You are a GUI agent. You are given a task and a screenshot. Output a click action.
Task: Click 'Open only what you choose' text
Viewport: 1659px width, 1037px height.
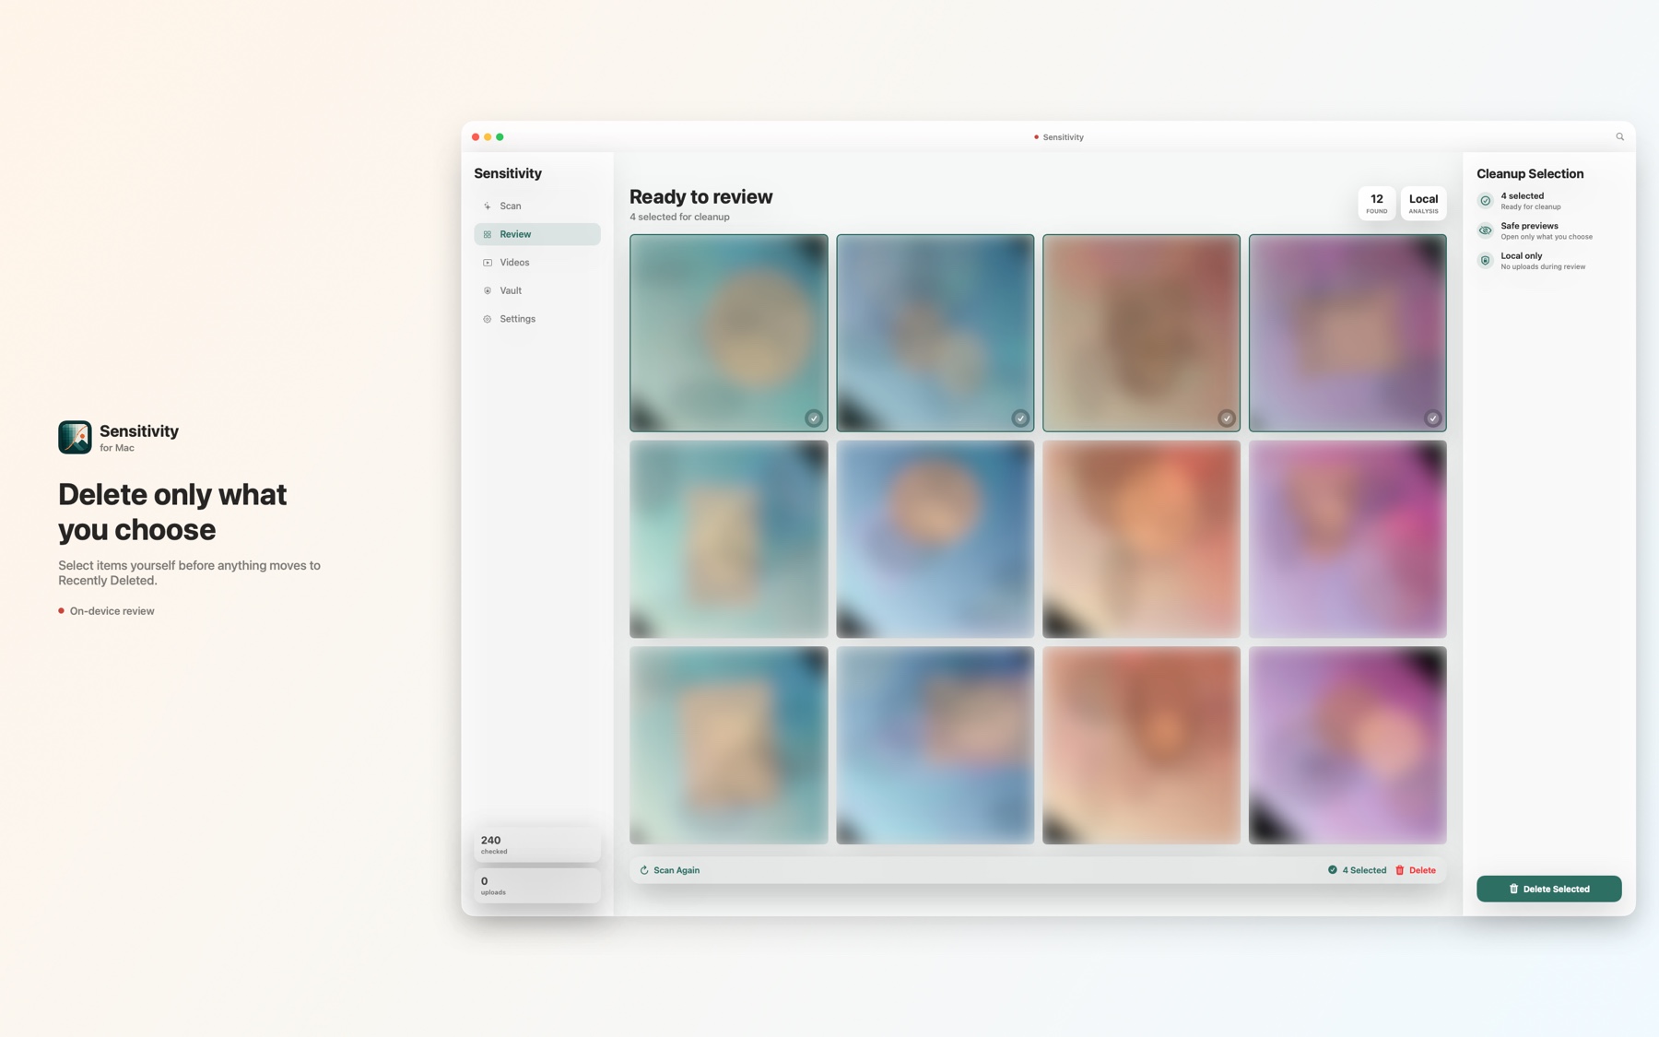pyautogui.click(x=1546, y=237)
